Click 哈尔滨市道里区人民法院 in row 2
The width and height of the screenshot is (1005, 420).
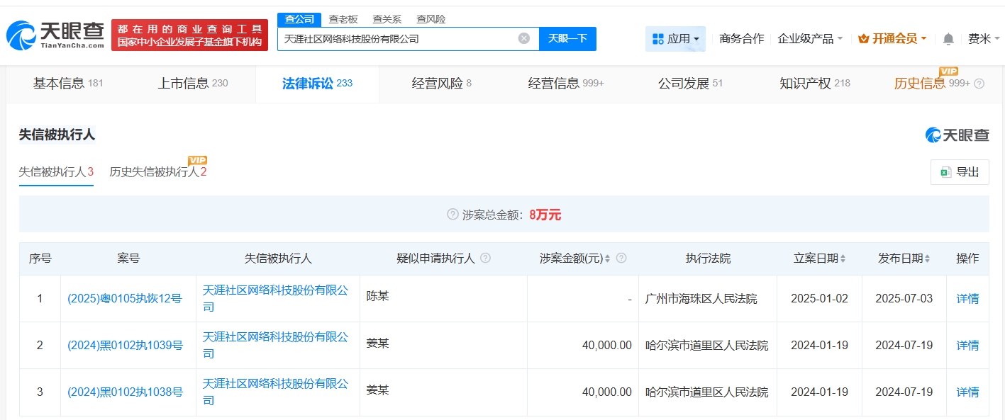click(706, 345)
